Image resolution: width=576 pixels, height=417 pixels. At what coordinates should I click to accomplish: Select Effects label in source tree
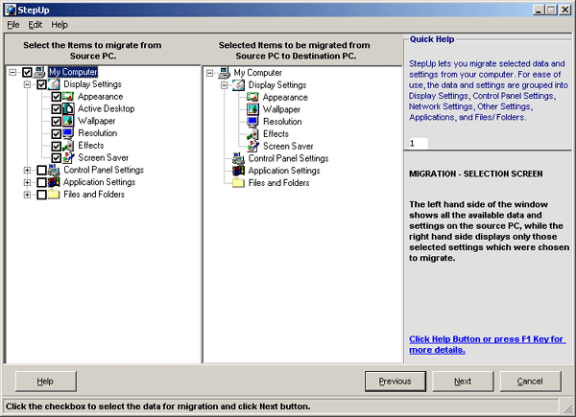(91, 146)
